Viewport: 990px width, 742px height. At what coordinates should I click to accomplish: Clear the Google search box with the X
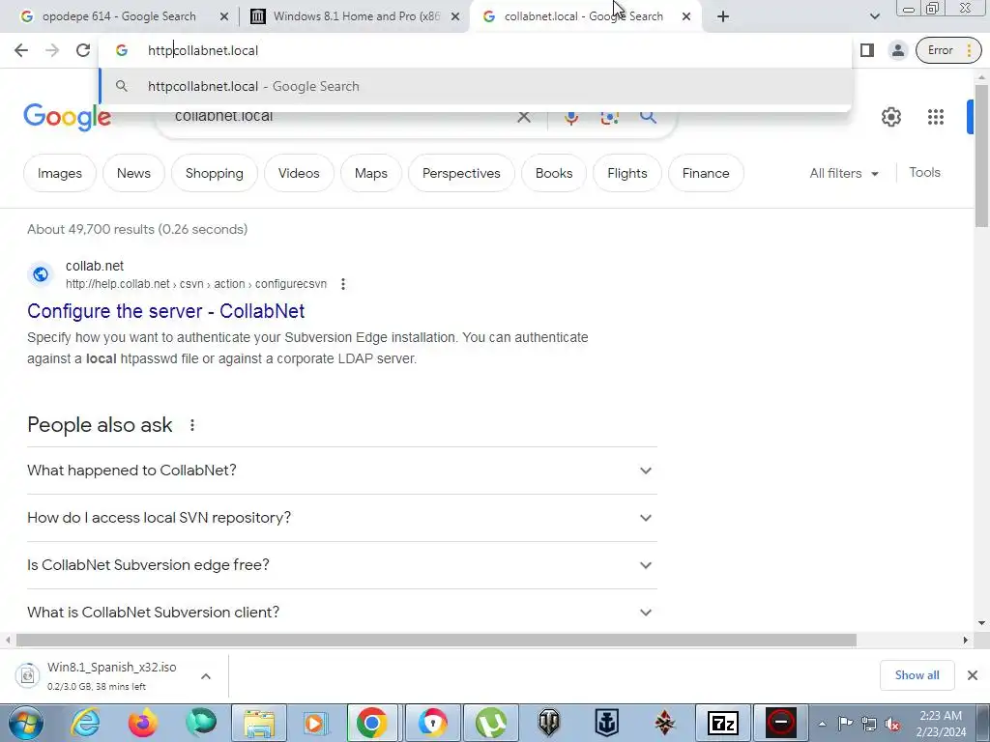pyautogui.click(x=523, y=117)
